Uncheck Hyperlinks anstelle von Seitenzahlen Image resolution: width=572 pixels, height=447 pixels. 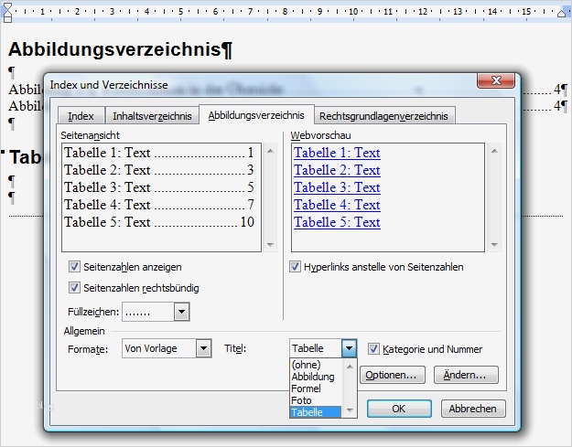click(x=295, y=267)
